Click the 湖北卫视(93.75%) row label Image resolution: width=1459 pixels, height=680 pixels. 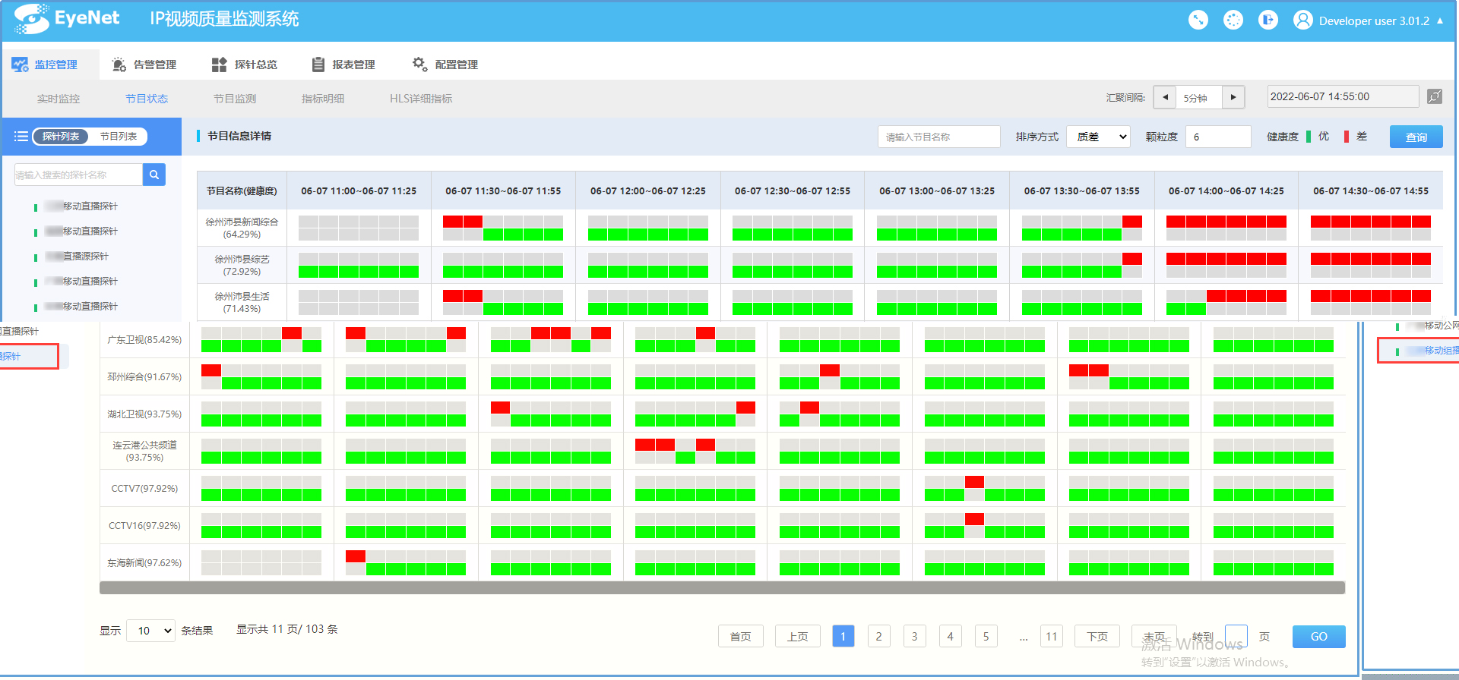144,414
